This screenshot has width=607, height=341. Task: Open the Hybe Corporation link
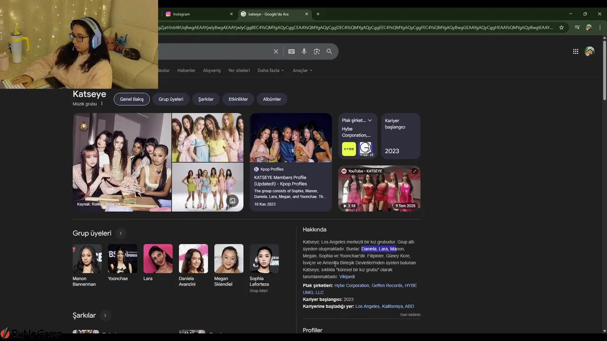(351, 286)
